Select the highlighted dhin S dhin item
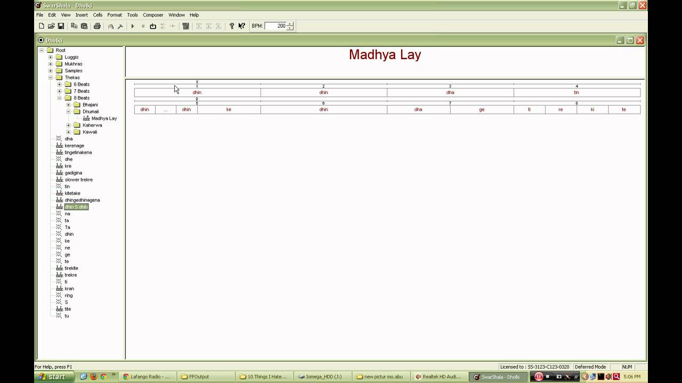The image size is (682, 383). click(x=76, y=207)
